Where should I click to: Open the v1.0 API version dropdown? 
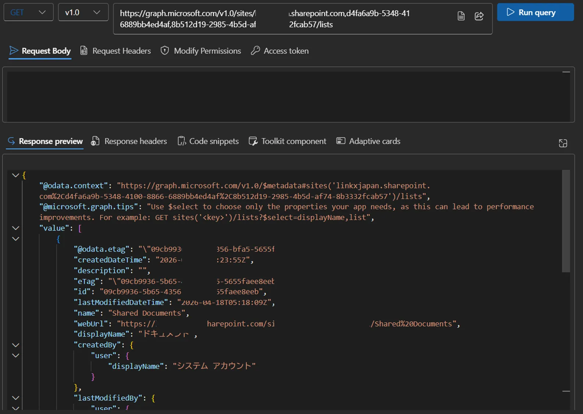pos(83,12)
